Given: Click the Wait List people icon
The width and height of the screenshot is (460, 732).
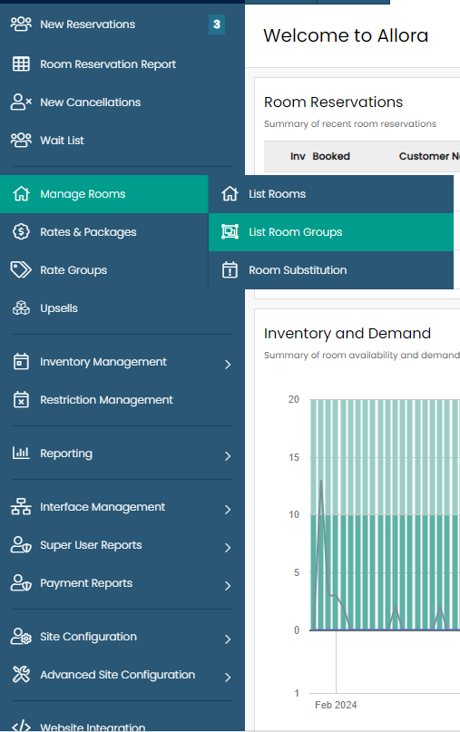Looking at the screenshot, I should [x=21, y=140].
